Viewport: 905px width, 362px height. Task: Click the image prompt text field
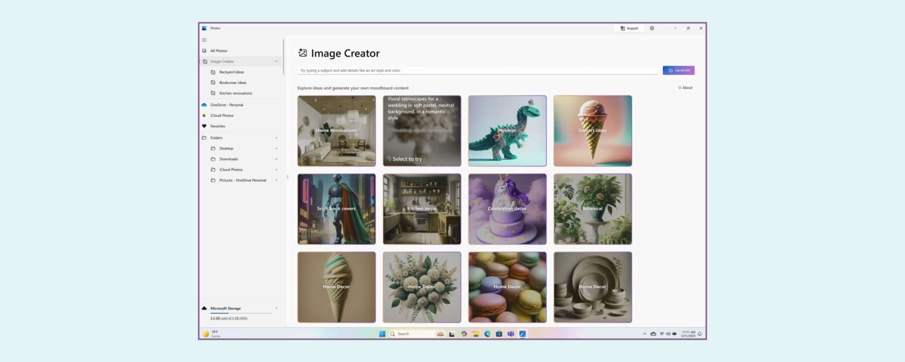coord(477,70)
